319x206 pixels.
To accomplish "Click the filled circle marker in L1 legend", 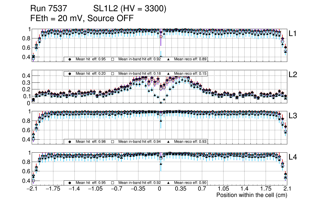I will click(x=70, y=59).
